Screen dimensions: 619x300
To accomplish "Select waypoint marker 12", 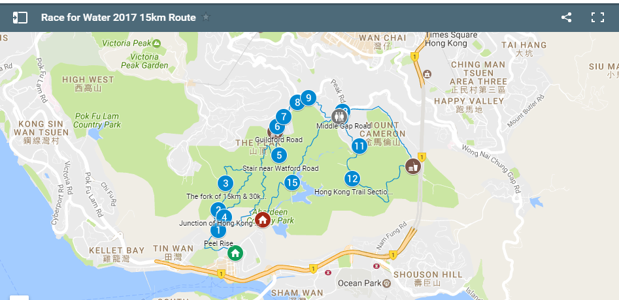I will pos(352,179).
